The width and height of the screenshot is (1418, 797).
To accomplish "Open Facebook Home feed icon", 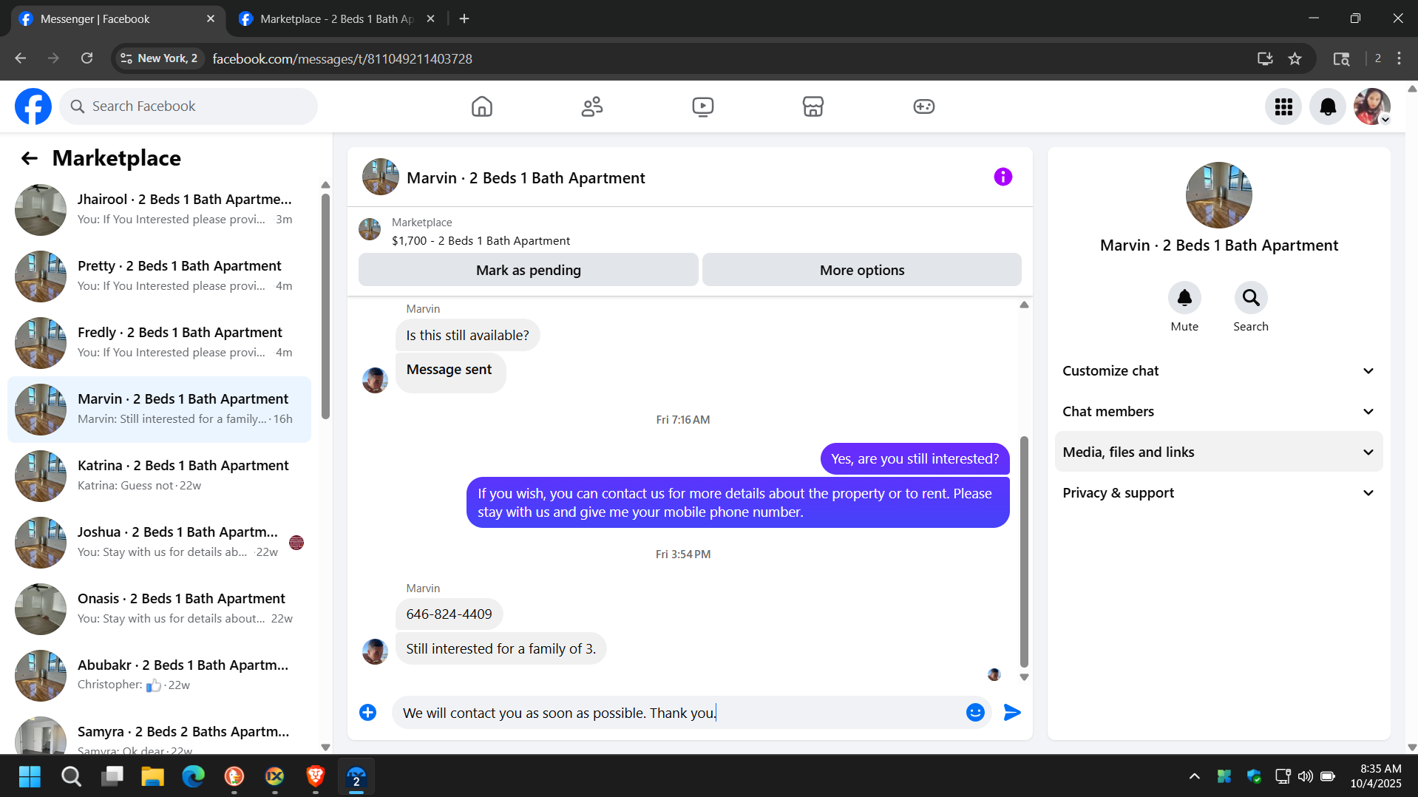I will pyautogui.click(x=481, y=106).
